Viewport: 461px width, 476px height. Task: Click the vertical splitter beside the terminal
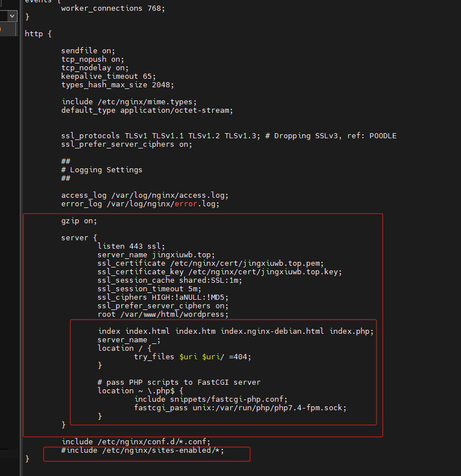20,238
